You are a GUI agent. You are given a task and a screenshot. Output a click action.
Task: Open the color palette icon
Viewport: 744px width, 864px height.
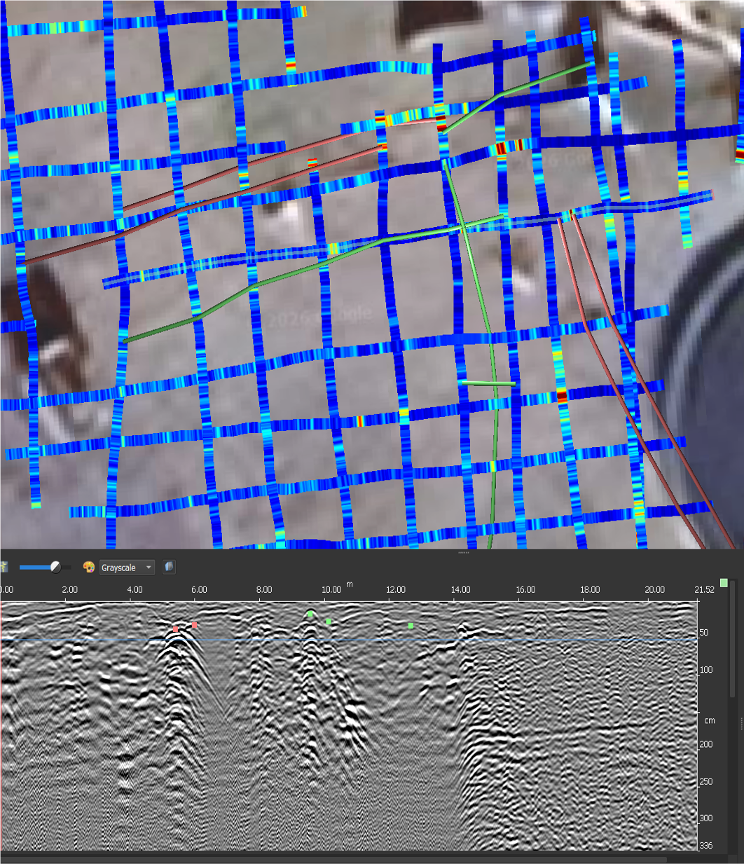89,567
